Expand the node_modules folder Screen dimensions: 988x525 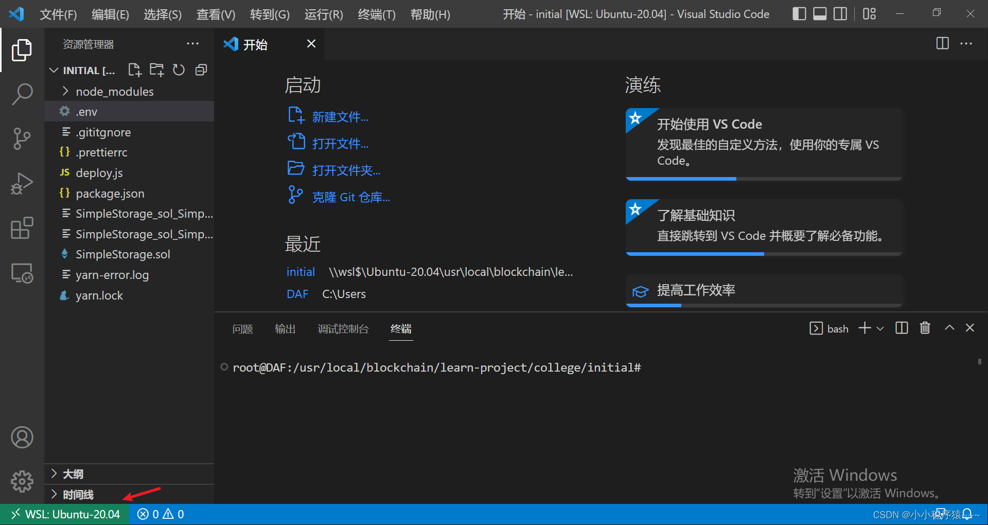point(129,91)
